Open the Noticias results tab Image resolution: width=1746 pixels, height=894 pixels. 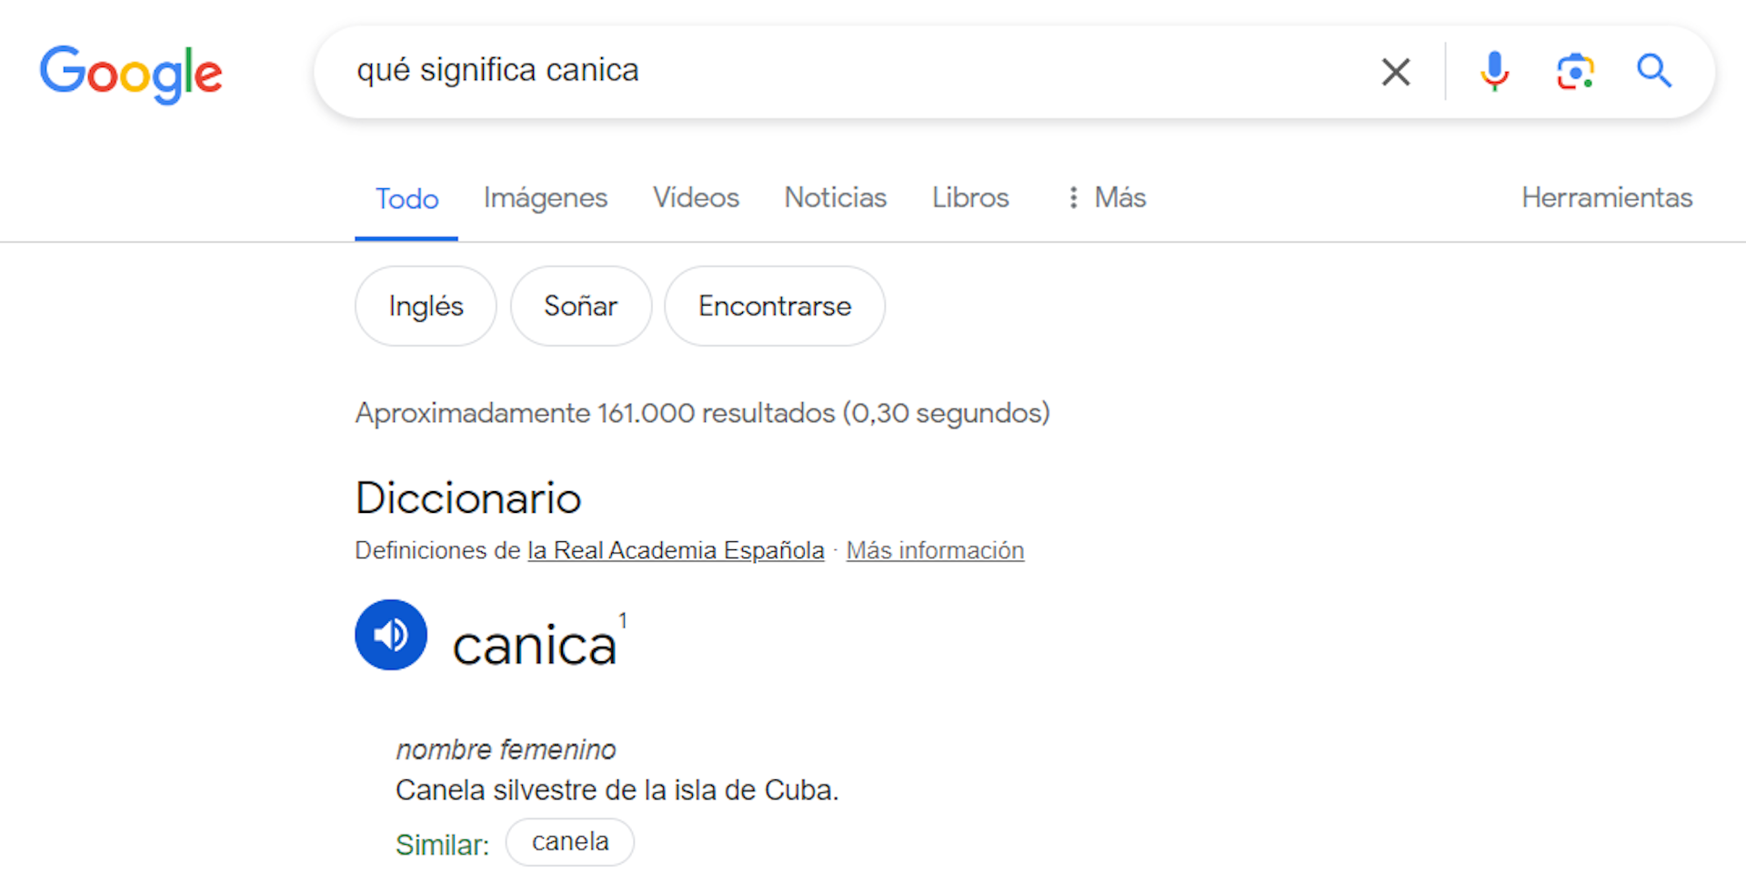point(835,197)
